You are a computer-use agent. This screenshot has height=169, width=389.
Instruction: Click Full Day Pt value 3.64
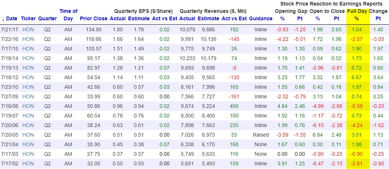pos(378,77)
